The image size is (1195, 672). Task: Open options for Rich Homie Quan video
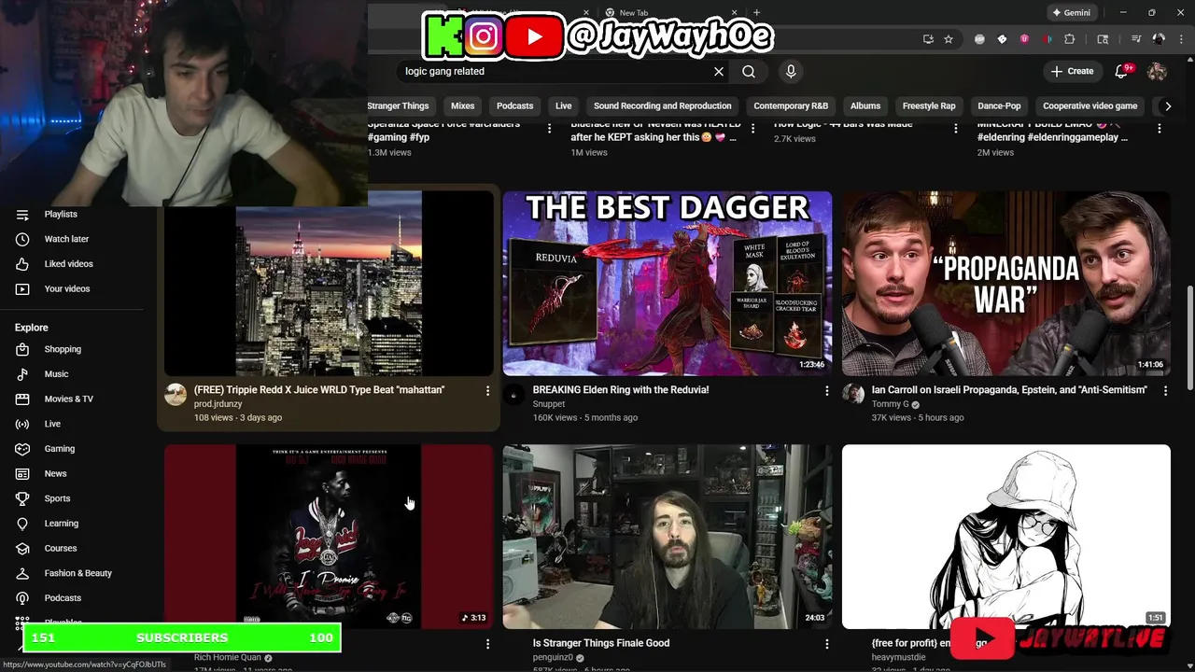click(487, 643)
